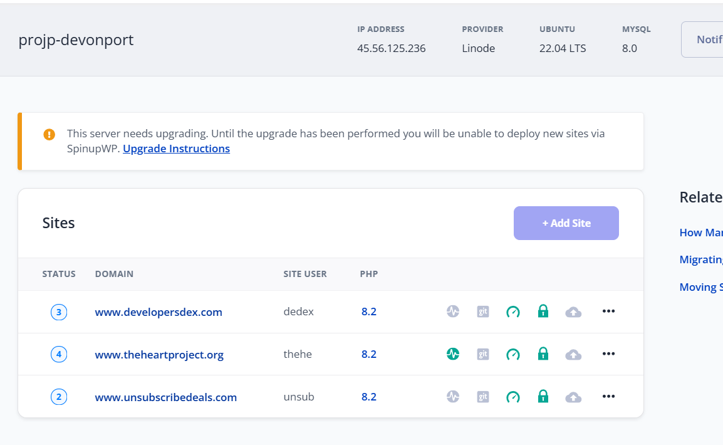Viewport: 723px width, 445px height.
Task: Click the PHP 8.2 version link for theheartproject.org
Action: click(x=369, y=354)
